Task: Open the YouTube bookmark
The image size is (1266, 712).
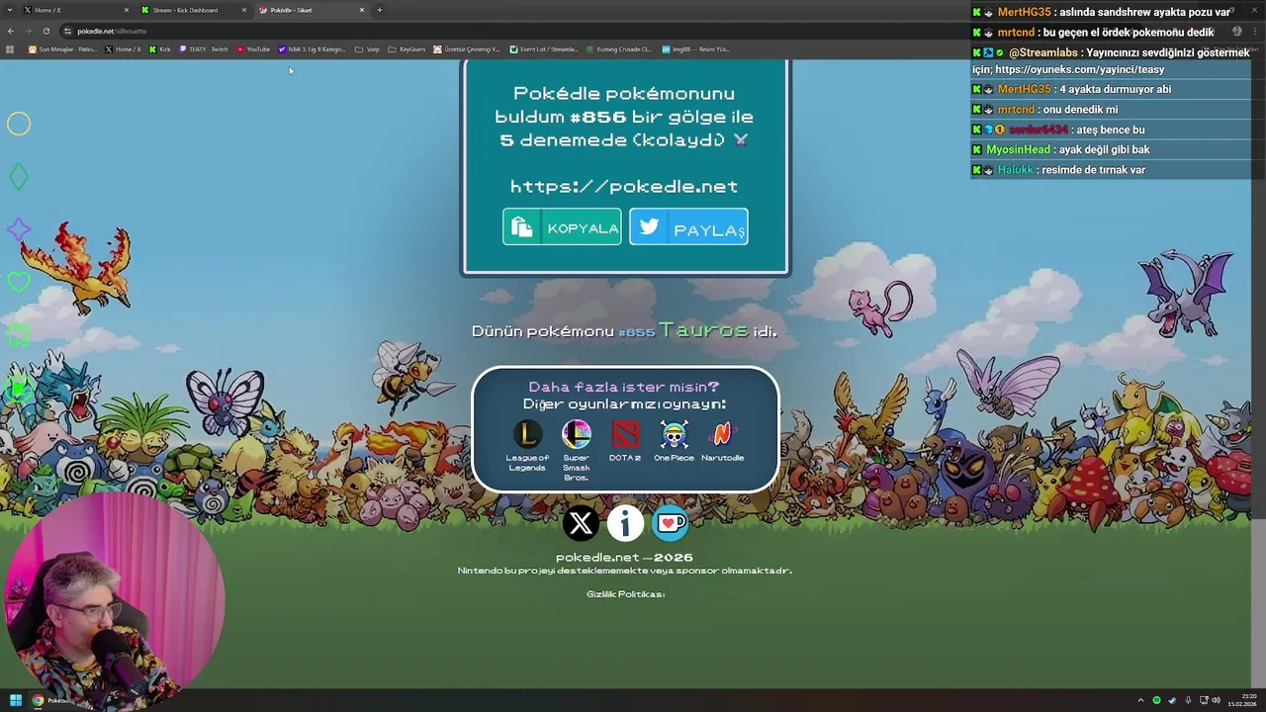Action: 253,49
